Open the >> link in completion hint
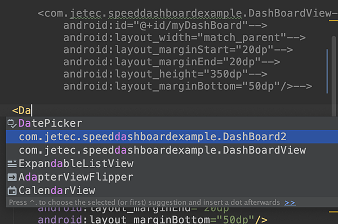The image size is (338, 224). point(290,203)
